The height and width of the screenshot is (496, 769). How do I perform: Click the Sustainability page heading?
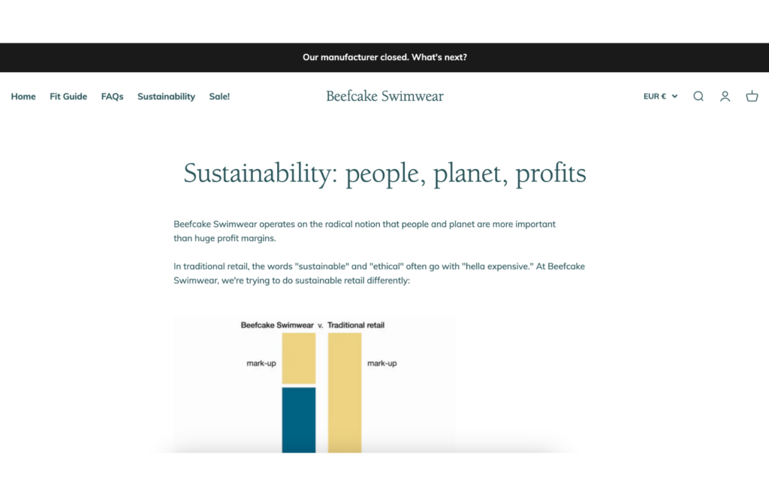point(384,174)
